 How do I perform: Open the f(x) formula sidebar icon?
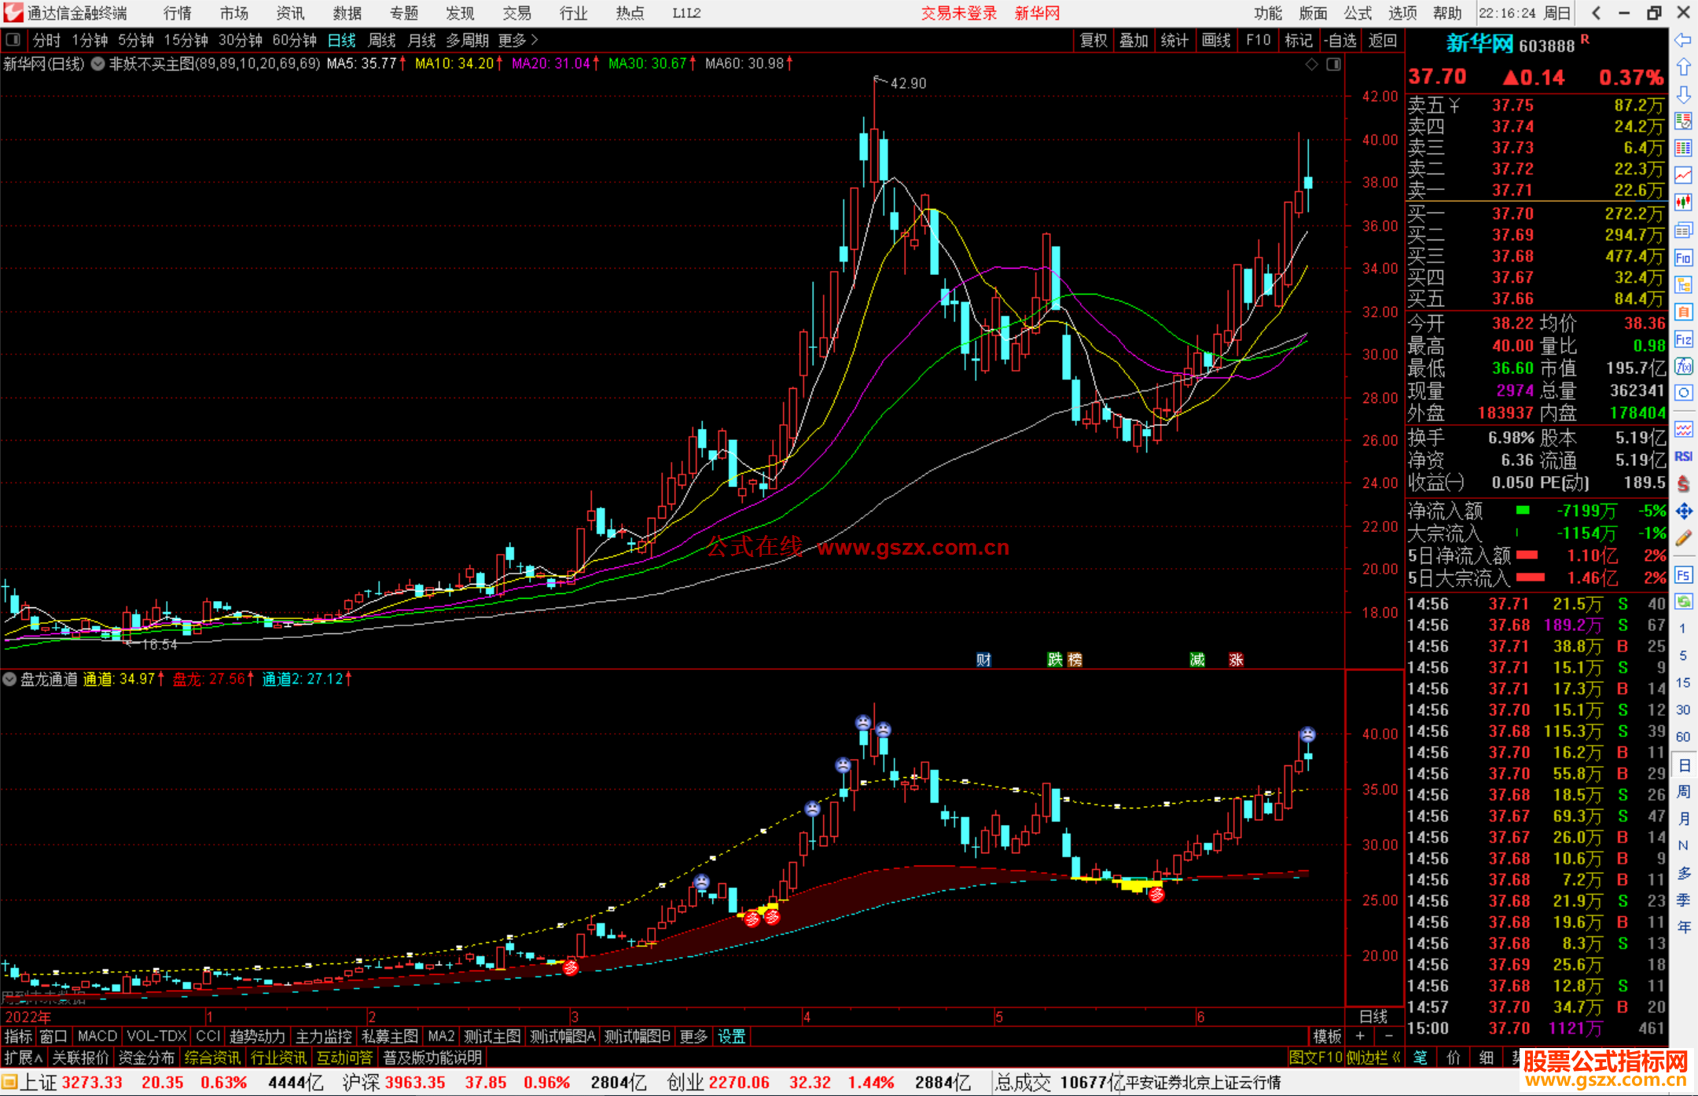pyautogui.click(x=1683, y=366)
